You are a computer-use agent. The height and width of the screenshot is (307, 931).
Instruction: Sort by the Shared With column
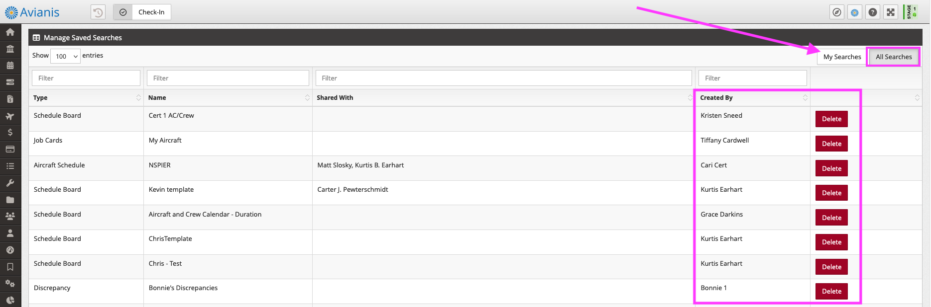pyautogui.click(x=503, y=98)
